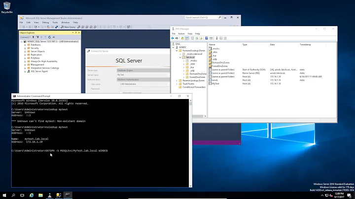This screenshot has width=355, height=199.
Task: Click the Server name field showing MyTest
Action: click(x=143, y=75)
